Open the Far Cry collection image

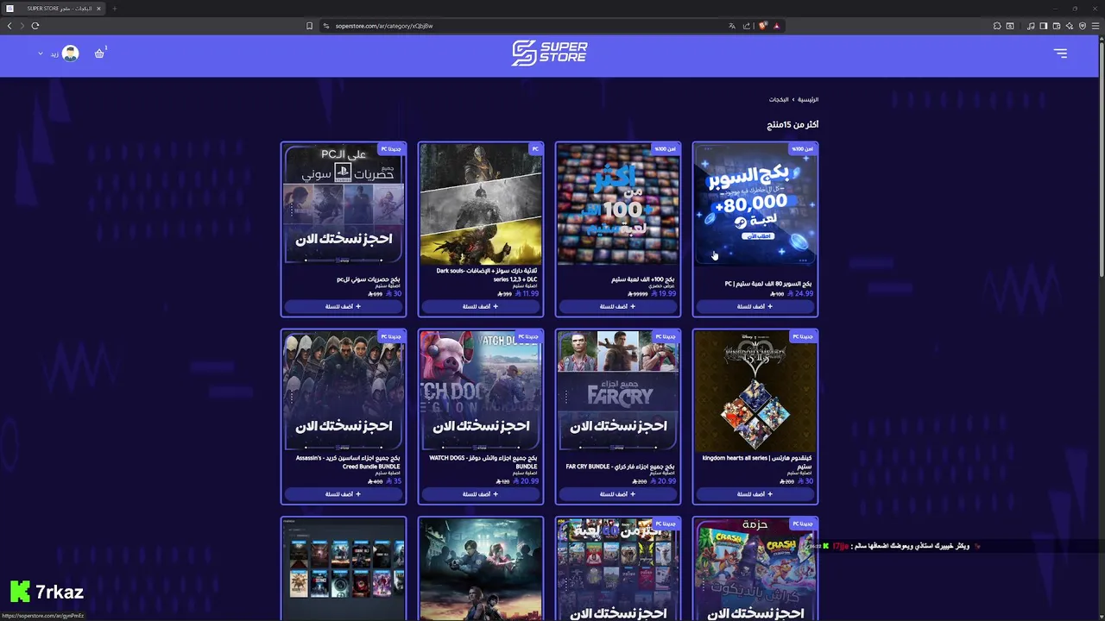coord(618,392)
